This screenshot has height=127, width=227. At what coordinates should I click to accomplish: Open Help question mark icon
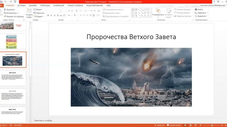pos(214,1)
